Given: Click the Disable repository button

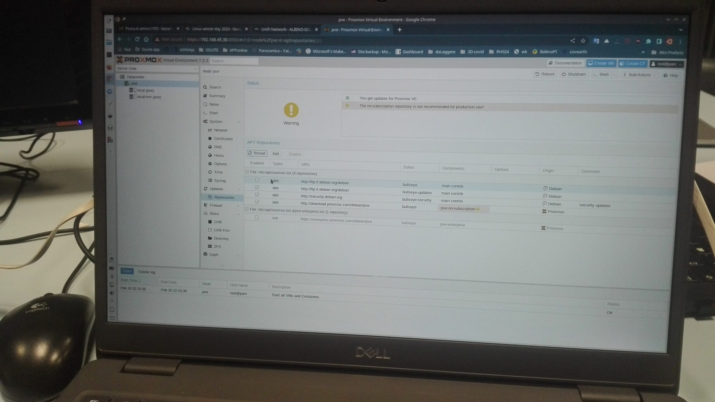Looking at the screenshot, I should [x=295, y=154].
